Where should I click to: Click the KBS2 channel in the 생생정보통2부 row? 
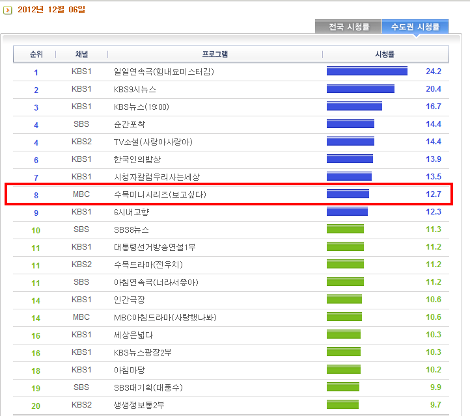click(81, 405)
